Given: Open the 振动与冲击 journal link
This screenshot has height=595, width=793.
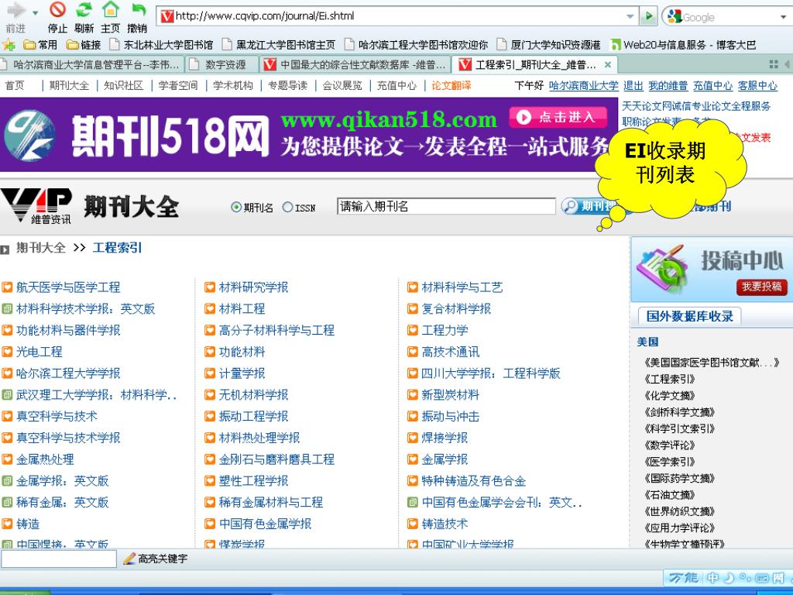Looking at the screenshot, I should [x=451, y=416].
